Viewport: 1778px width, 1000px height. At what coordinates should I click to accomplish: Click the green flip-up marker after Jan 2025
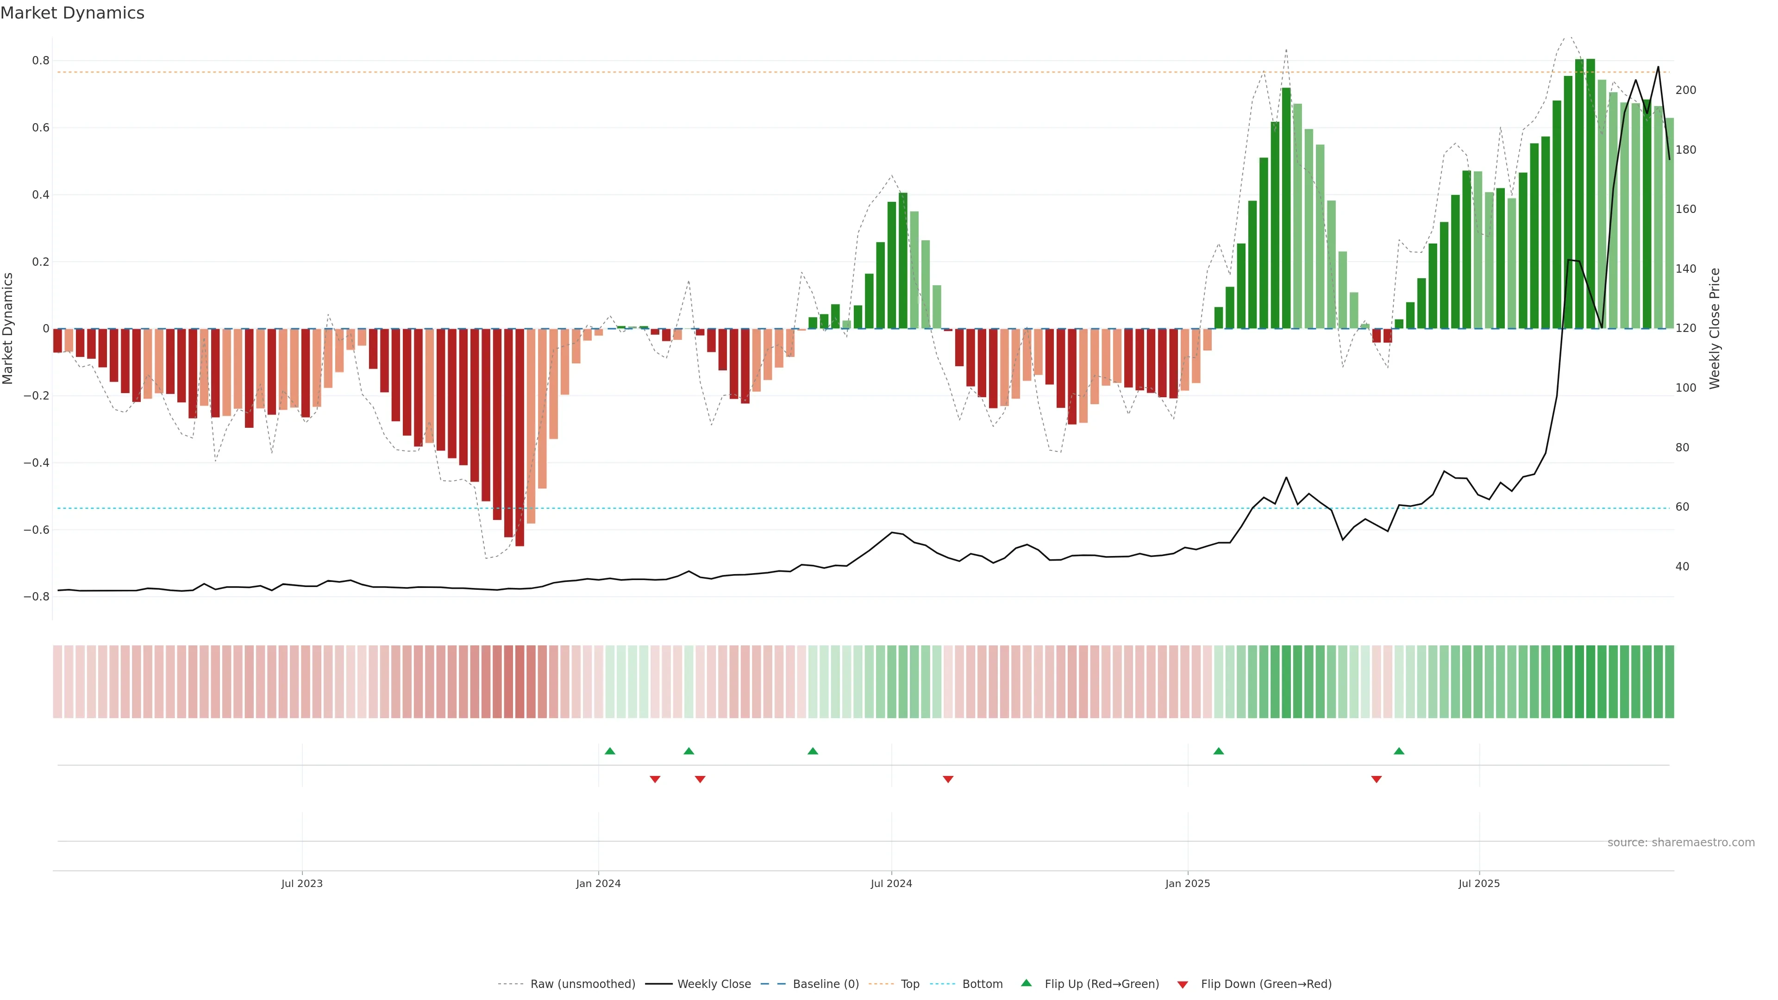tap(1218, 751)
